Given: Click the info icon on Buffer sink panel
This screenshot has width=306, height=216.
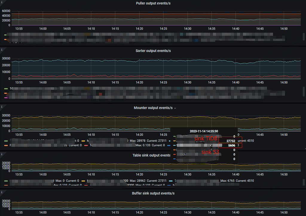Looking at the screenshot, I should (x=2, y=192).
